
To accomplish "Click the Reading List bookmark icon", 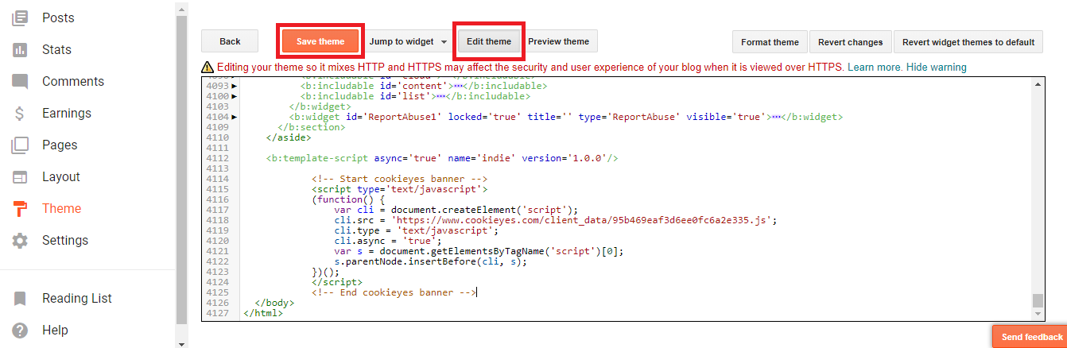I will tap(20, 298).
